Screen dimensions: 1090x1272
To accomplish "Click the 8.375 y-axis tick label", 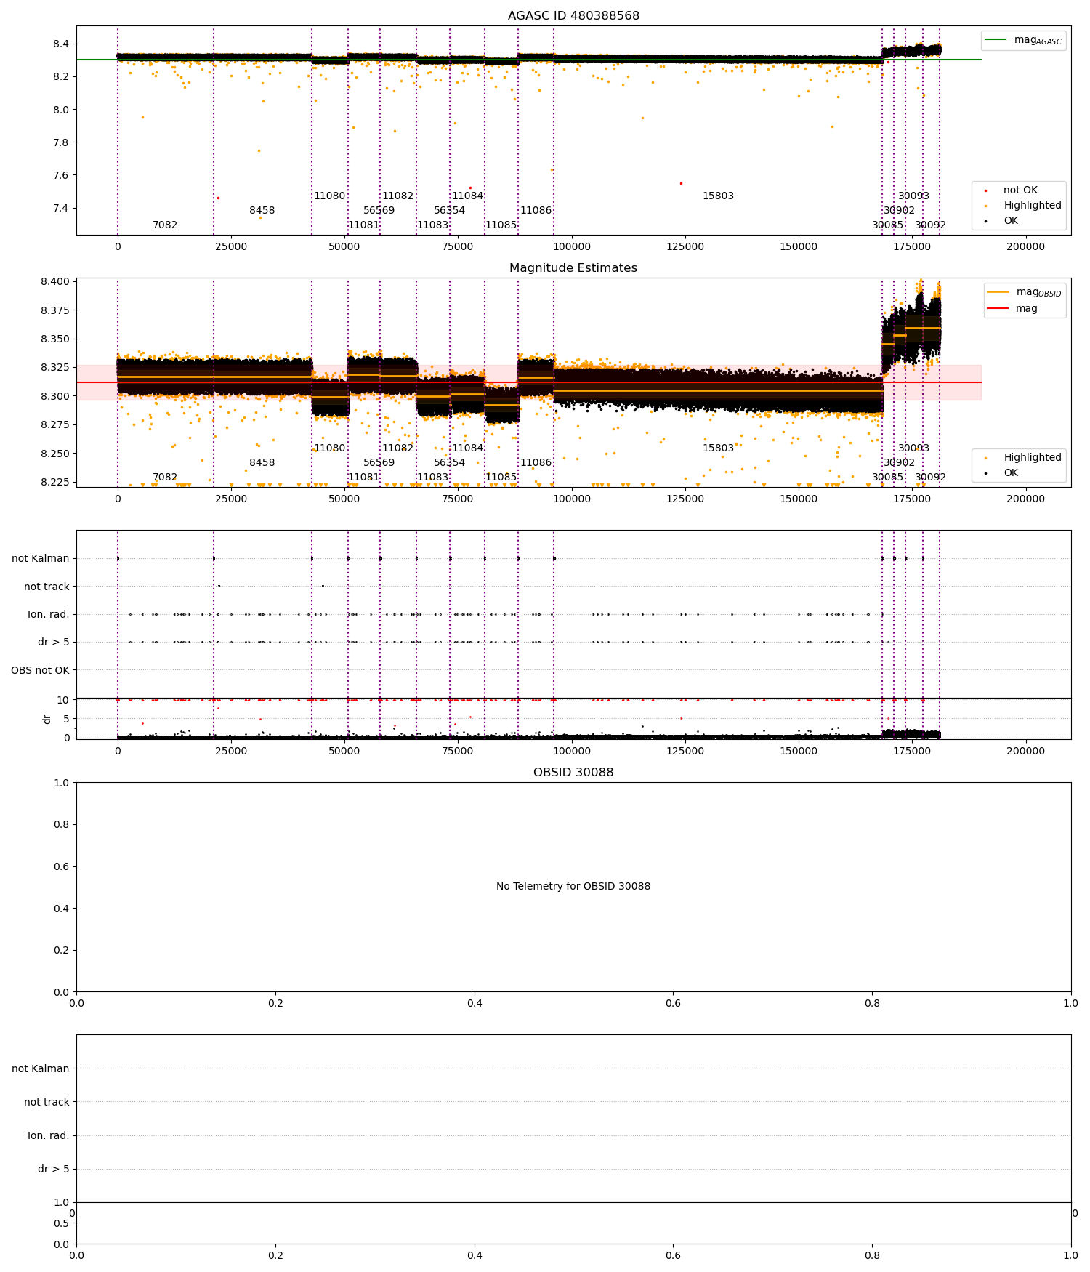I will point(55,310).
